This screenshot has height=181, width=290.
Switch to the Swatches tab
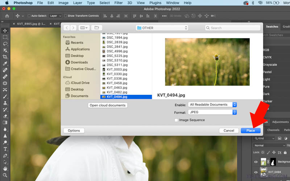272,26
